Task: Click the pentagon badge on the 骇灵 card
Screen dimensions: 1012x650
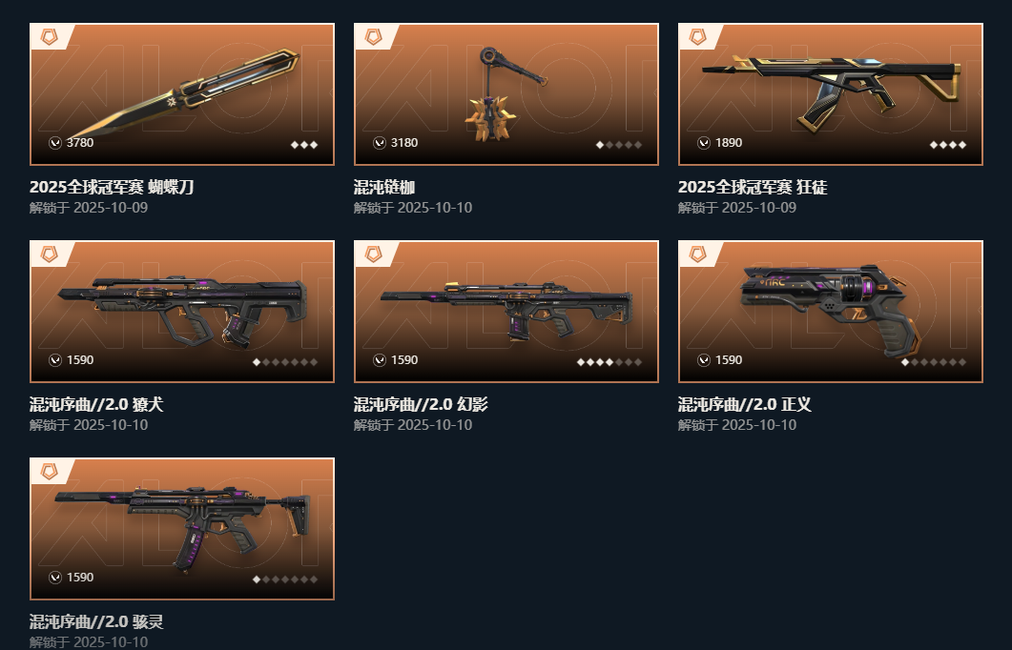Action: (x=49, y=472)
